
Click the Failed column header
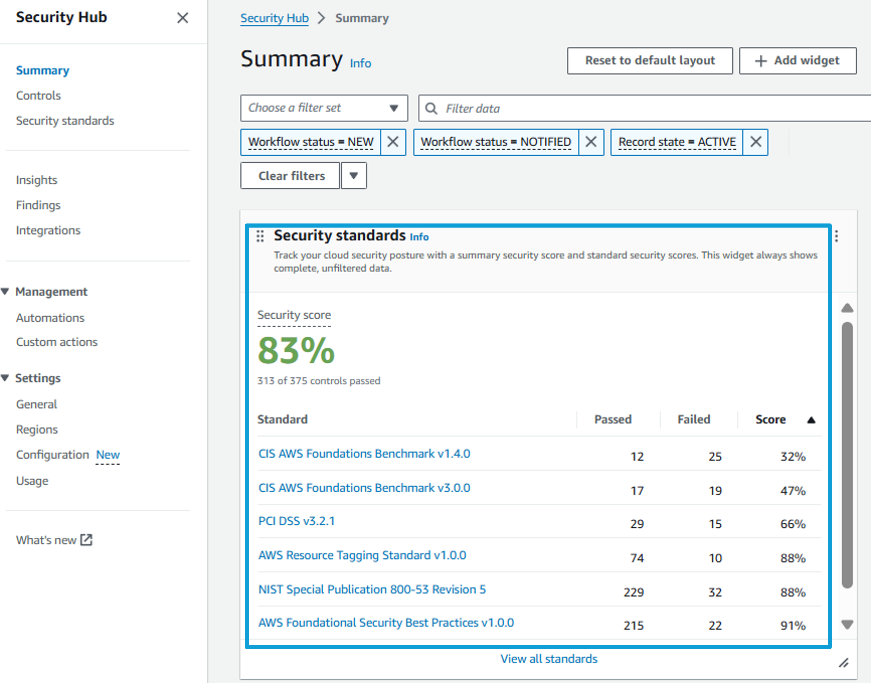694,419
